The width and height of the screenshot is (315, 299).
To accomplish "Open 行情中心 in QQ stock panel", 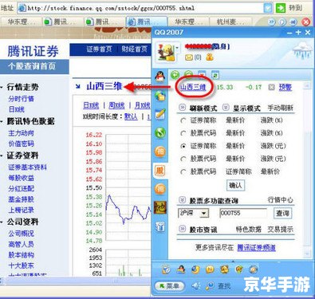I will pos(281,200).
